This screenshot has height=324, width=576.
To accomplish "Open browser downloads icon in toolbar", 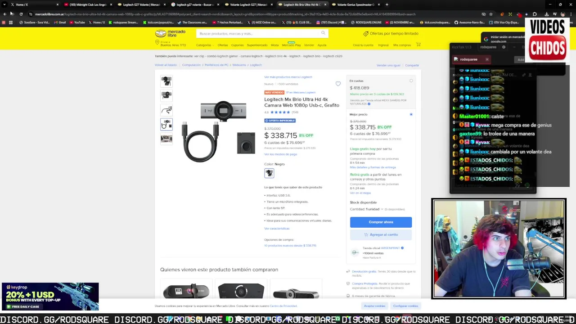I will (x=546, y=14).
